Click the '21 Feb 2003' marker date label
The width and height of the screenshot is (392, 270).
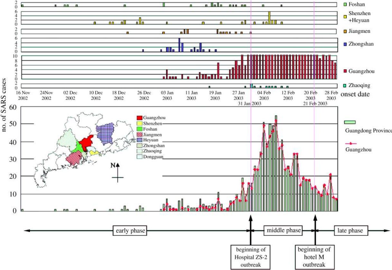pos(315,104)
